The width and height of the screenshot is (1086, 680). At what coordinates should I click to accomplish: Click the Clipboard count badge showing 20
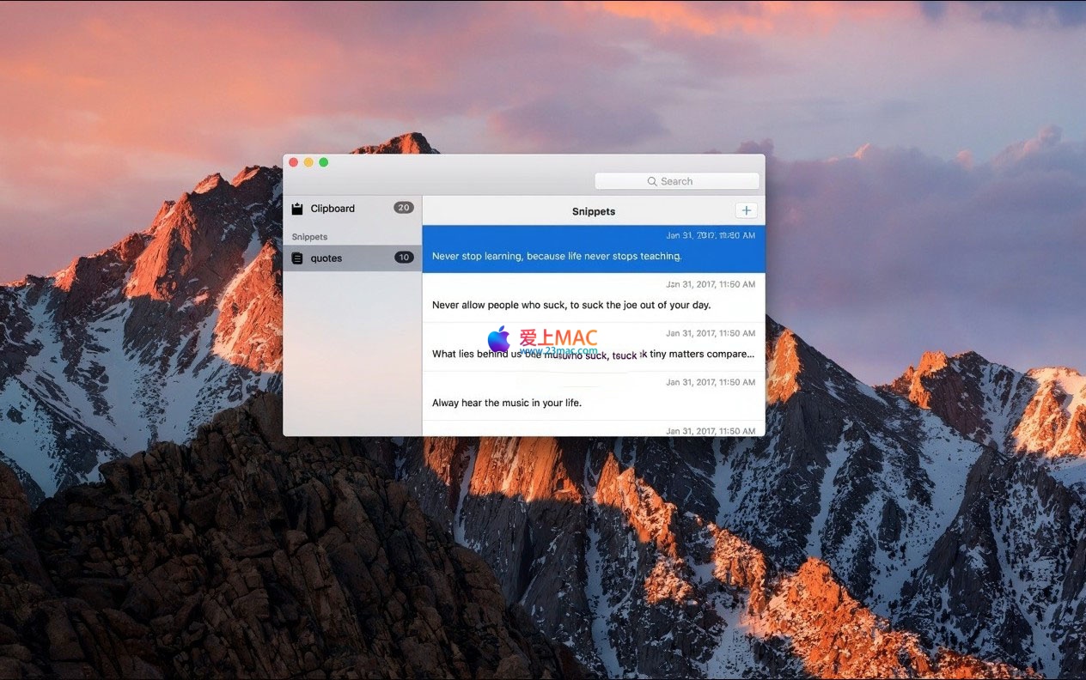click(x=403, y=208)
